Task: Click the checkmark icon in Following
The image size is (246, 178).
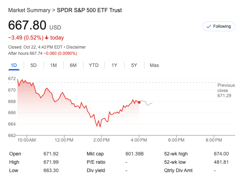Action: pyautogui.click(x=209, y=26)
